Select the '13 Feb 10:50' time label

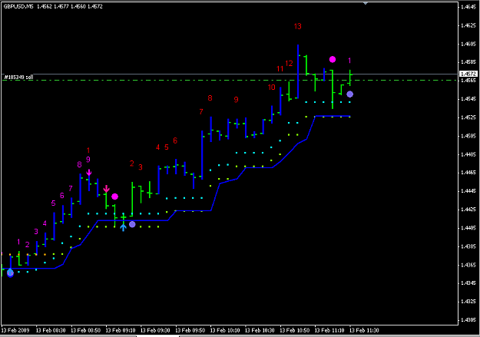295,330
